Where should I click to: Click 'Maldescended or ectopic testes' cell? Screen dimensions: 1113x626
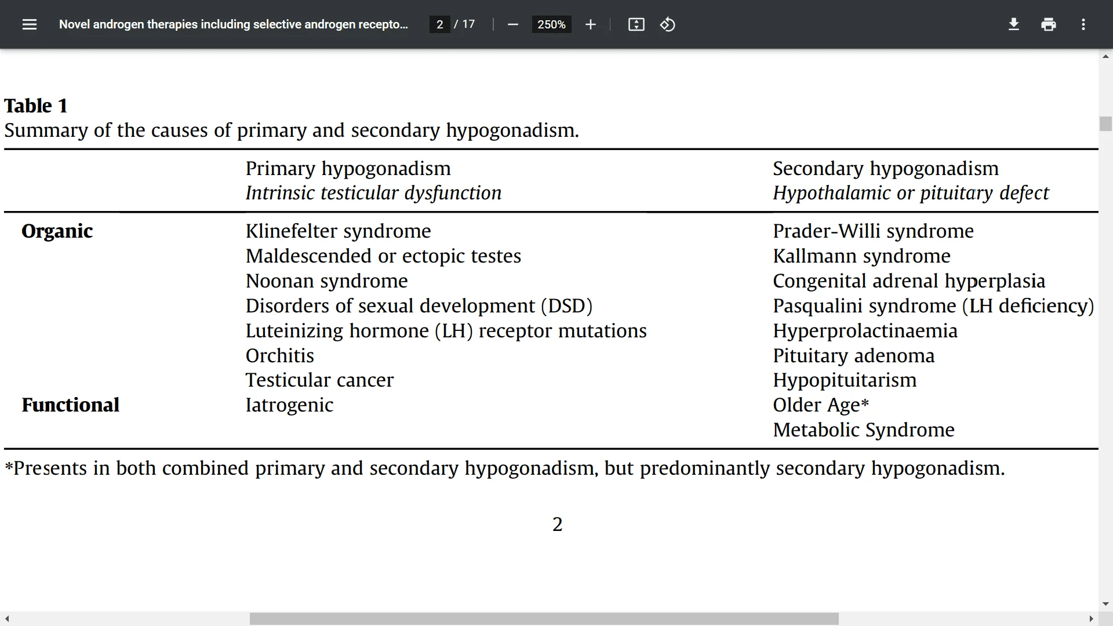(x=383, y=256)
